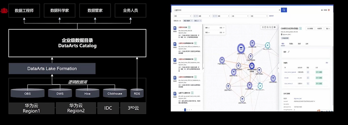Open the 分类 filter dropdown
The height and width of the screenshot is (125, 348).
click(x=240, y=16)
